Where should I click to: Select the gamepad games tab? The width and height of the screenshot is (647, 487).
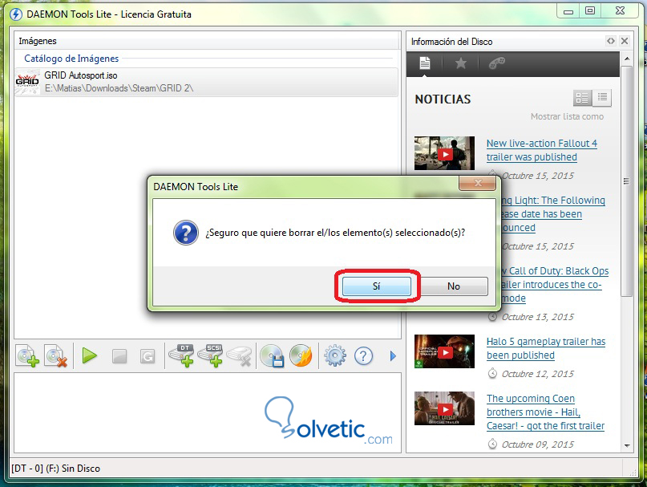(x=496, y=63)
